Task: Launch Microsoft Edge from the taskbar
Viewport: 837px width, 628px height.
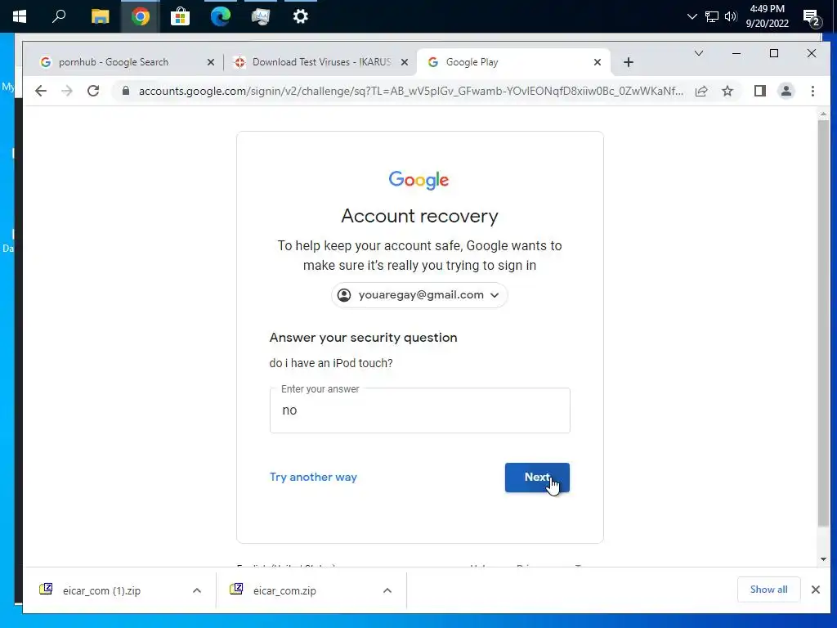Action: pos(220,16)
